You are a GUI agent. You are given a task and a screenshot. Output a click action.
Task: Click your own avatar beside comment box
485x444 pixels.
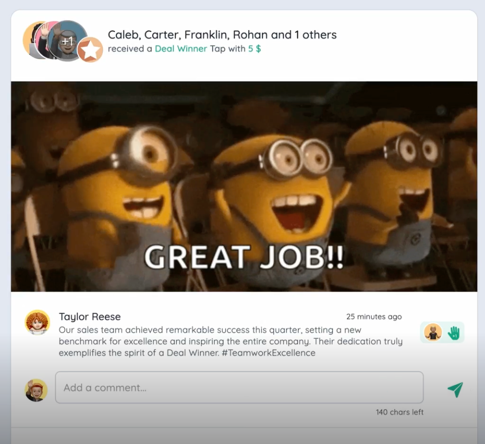(x=36, y=390)
